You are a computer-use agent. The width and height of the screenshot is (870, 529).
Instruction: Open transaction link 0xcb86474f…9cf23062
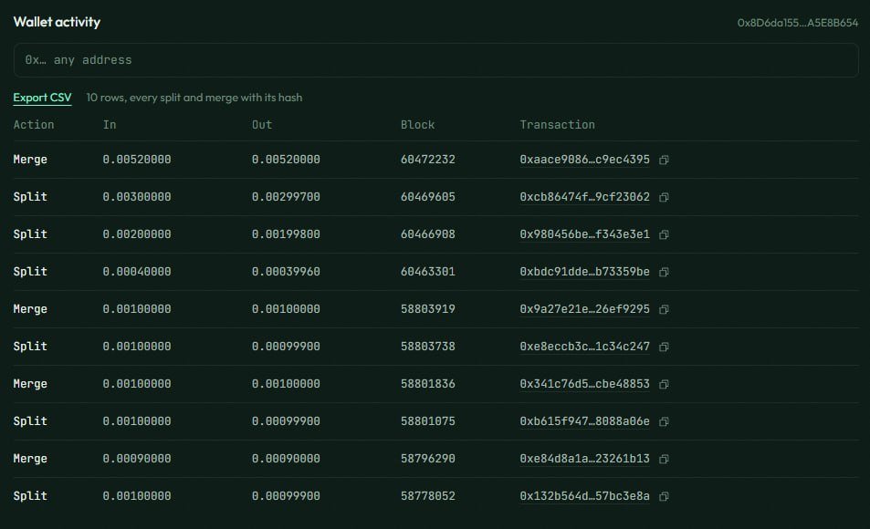click(x=584, y=197)
